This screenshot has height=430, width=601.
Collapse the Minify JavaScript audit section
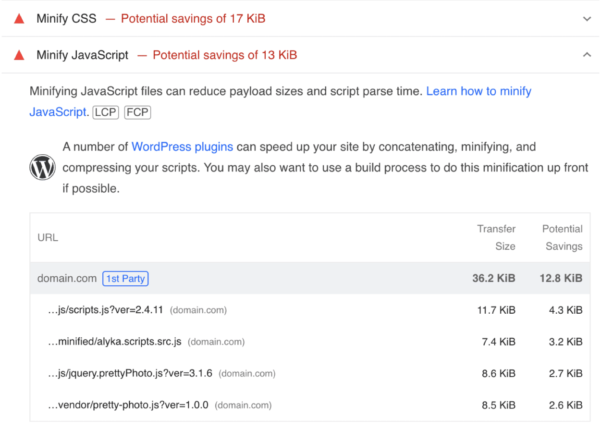click(587, 55)
